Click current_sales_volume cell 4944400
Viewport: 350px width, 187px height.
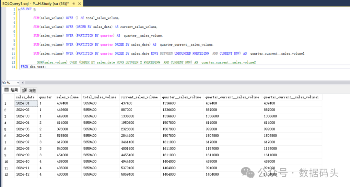tap(140, 161)
